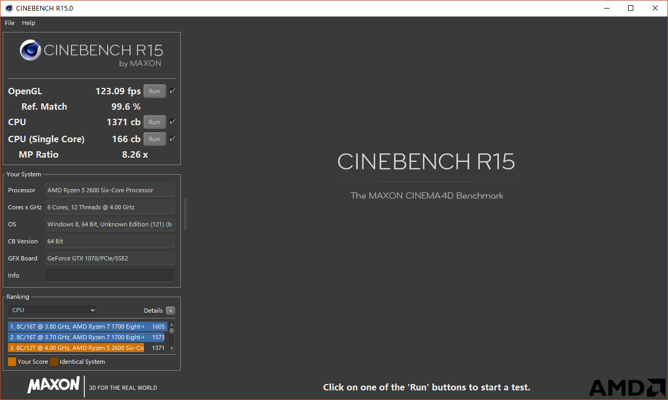The width and height of the screenshot is (668, 400).
Task: Click the OpenGL score 123.09 fps
Action: (x=118, y=91)
